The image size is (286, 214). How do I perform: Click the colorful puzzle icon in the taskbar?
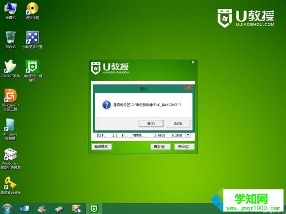coord(76,209)
